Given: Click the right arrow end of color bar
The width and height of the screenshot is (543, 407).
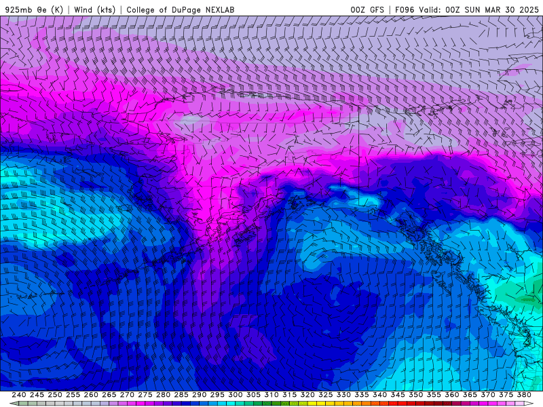Looking at the screenshot, I should point(529,404).
